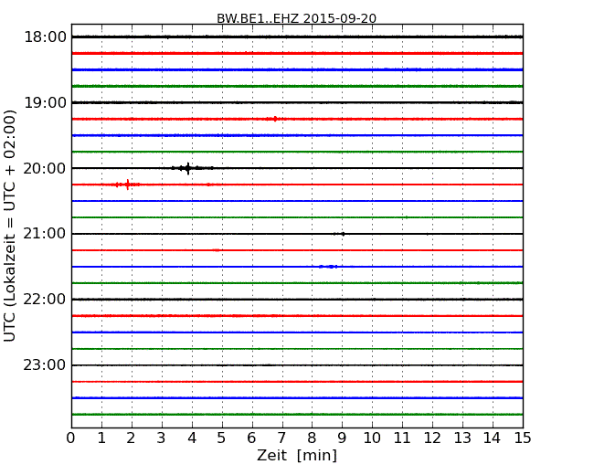The image size is (594, 475).
Task: Click the x-axis tick label 15
Action: click(523, 438)
